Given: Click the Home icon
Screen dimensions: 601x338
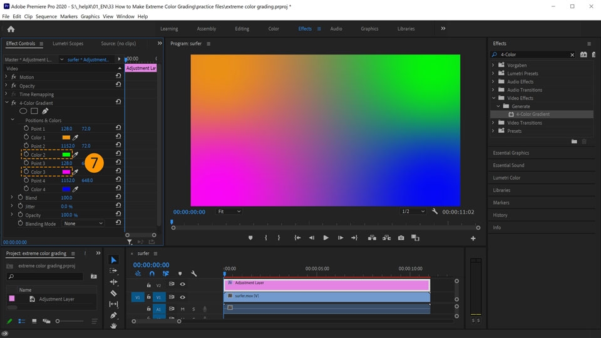Looking at the screenshot, I should (11, 29).
